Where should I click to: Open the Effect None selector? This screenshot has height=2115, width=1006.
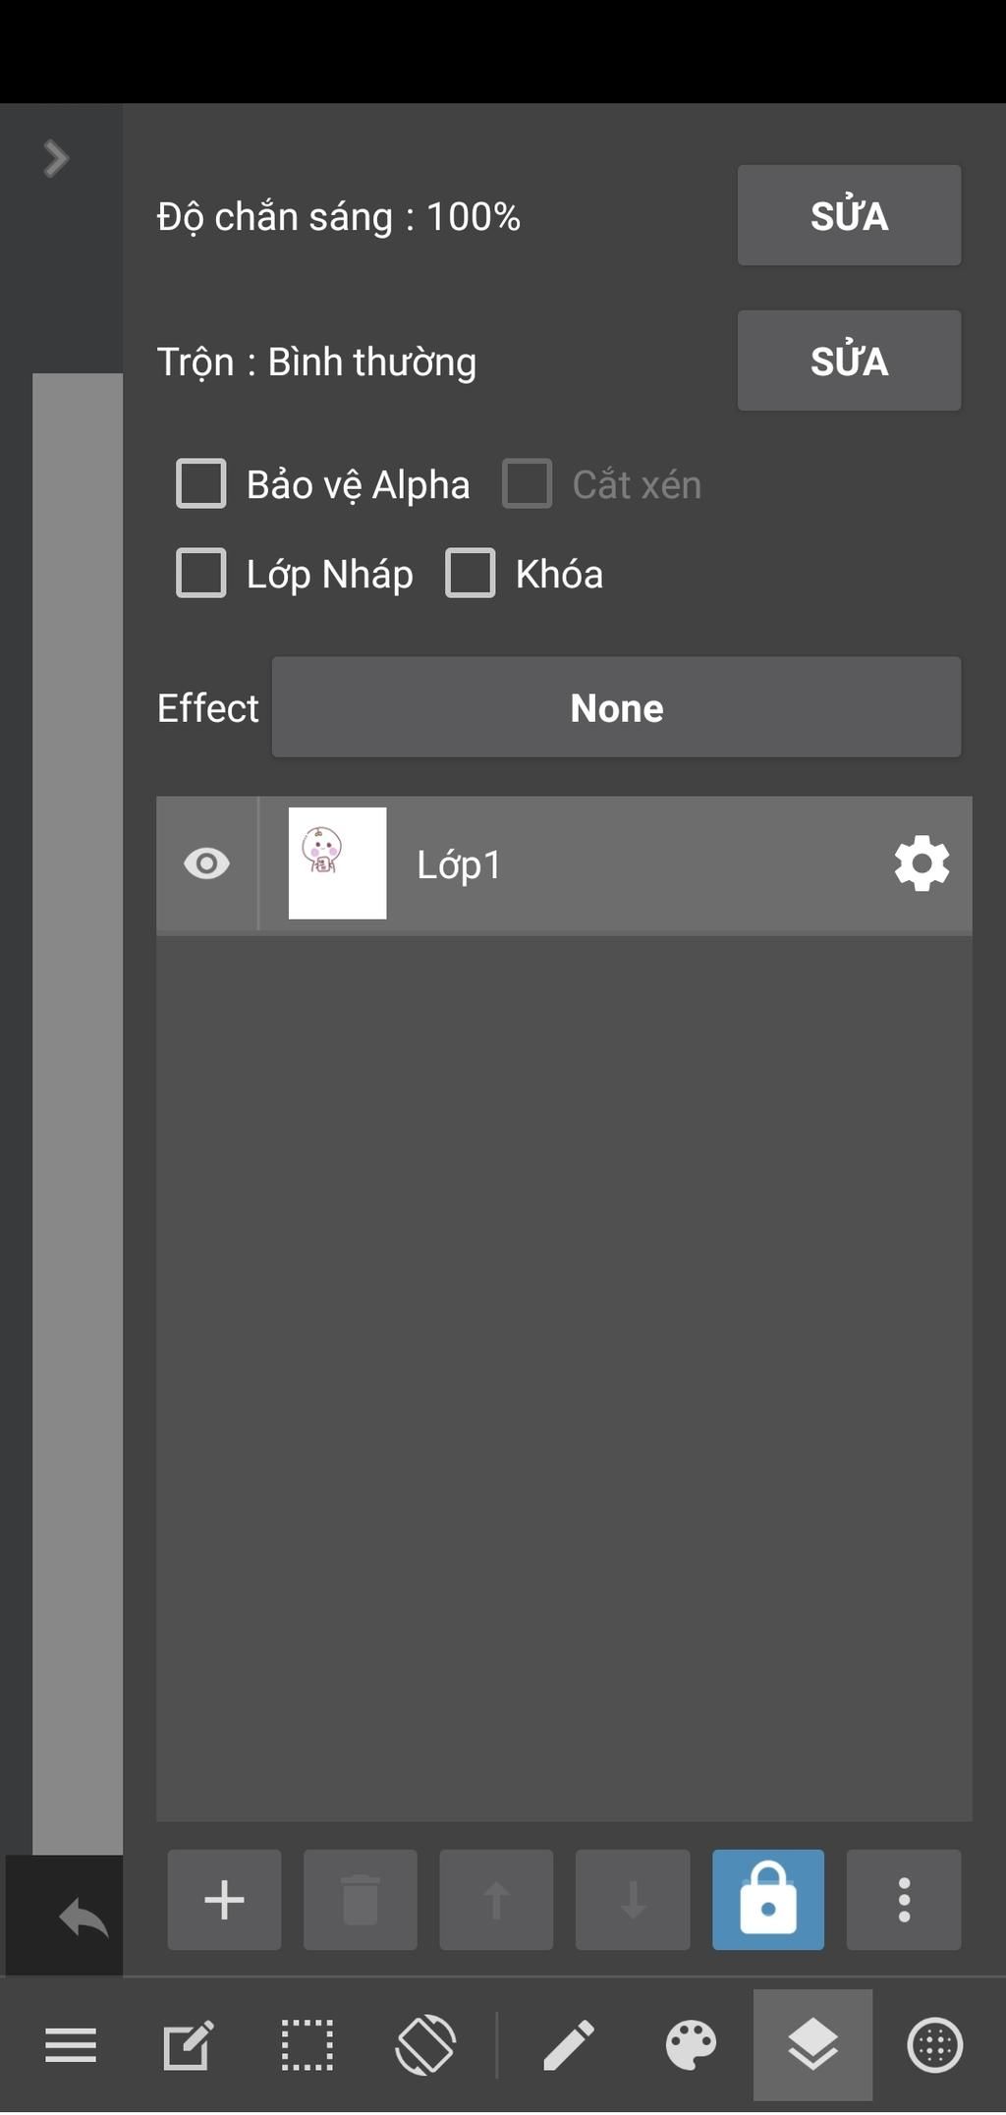[616, 708]
